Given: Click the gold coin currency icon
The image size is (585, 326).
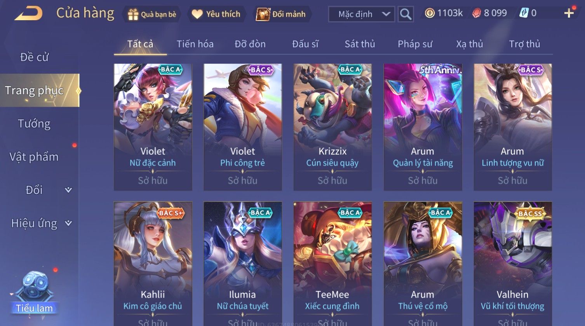Looking at the screenshot, I should (x=429, y=13).
